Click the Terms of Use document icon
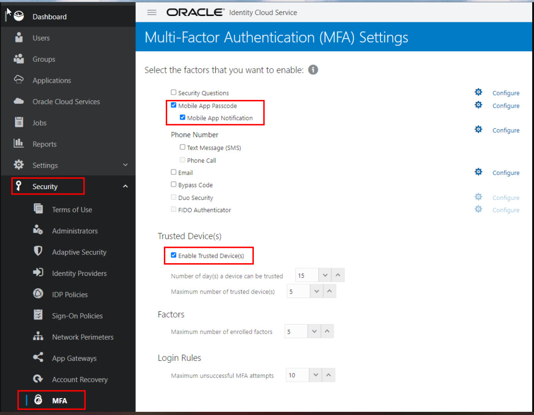Screen dimensions: 534x415 click(x=38, y=208)
